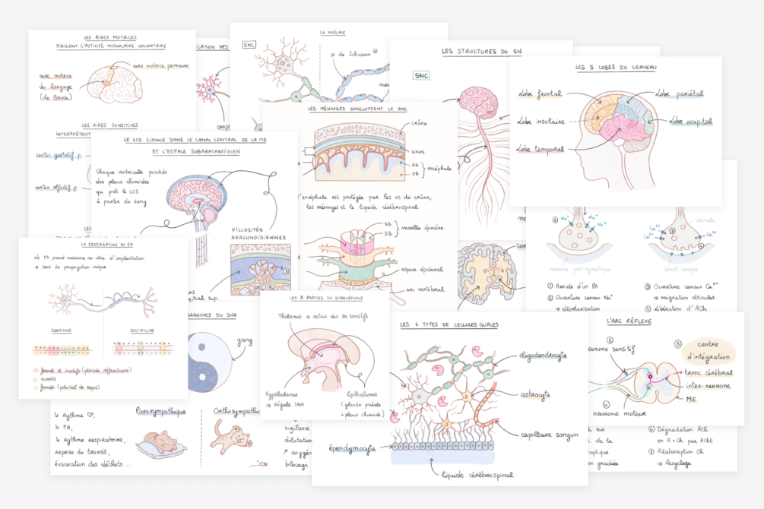Click the 'Orthosympathique' heading
The image size is (764, 509).
coord(236,412)
